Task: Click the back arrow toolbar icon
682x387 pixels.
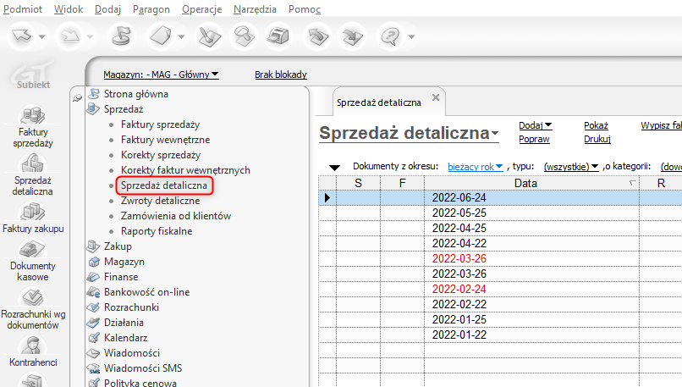Action: (x=22, y=36)
